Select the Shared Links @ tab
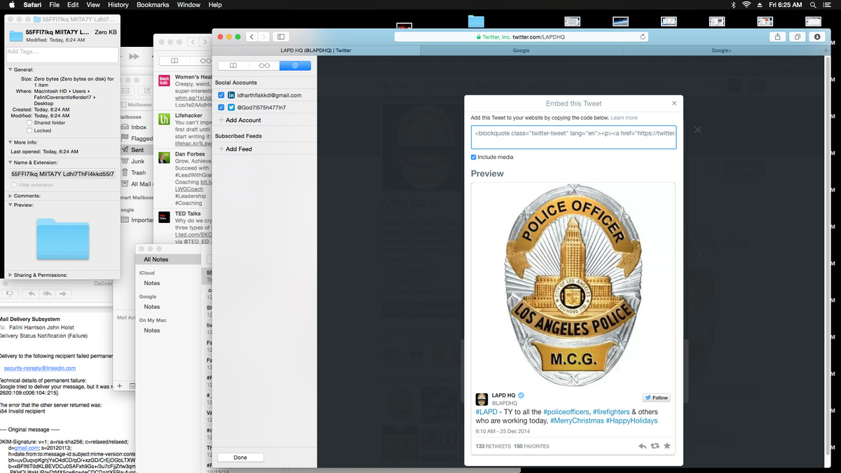 coord(295,65)
